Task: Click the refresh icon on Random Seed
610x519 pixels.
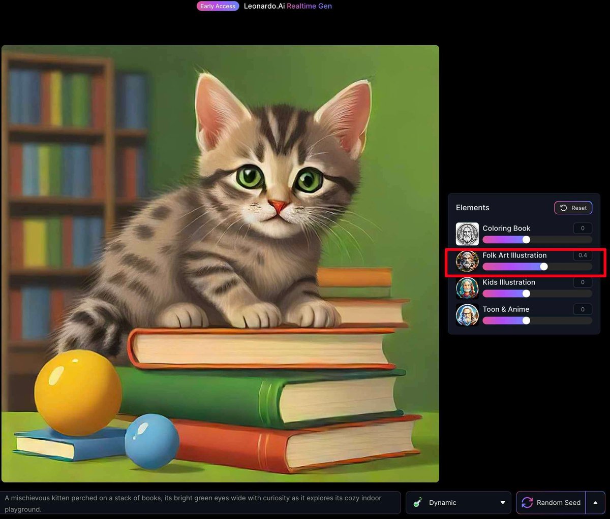Action: coord(527,503)
